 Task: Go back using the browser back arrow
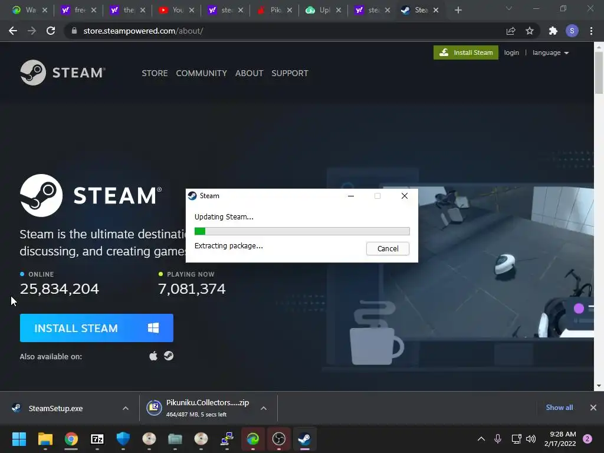(x=13, y=31)
